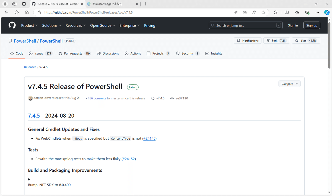Click the split screen icon in Edge toolbar
The height and width of the screenshot is (196, 332).
coord(287,12)
